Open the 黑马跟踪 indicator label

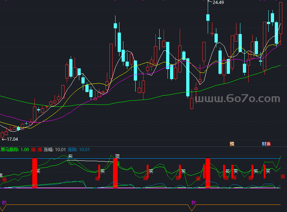pos(10,150)
